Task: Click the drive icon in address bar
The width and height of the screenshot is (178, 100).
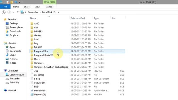Action: (22, 12)
